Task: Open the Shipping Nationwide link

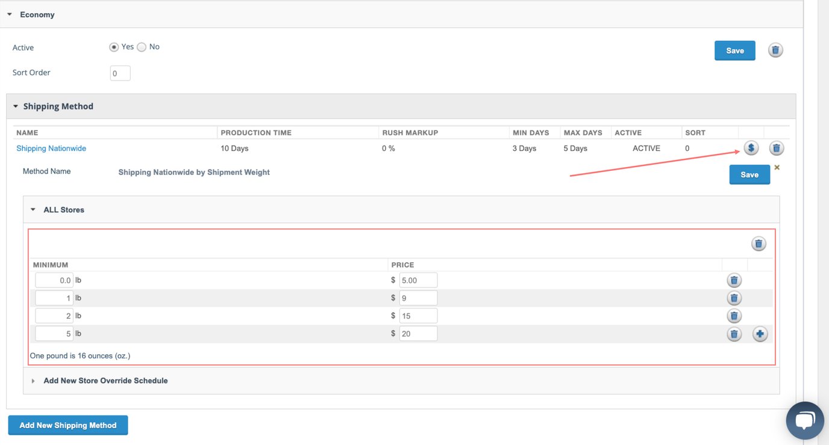Action: click(x=51, y=149)
